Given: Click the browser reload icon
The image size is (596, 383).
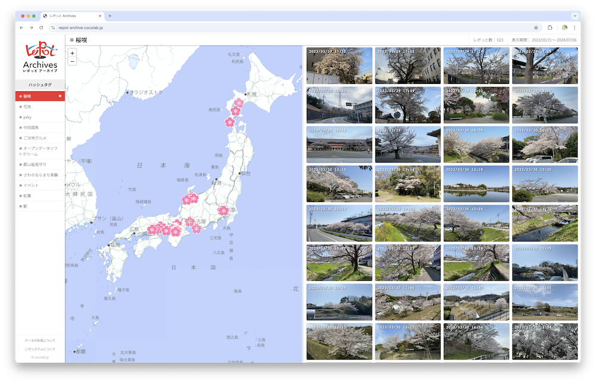Looking at the screenshot, I should click(x=41, y=28).
